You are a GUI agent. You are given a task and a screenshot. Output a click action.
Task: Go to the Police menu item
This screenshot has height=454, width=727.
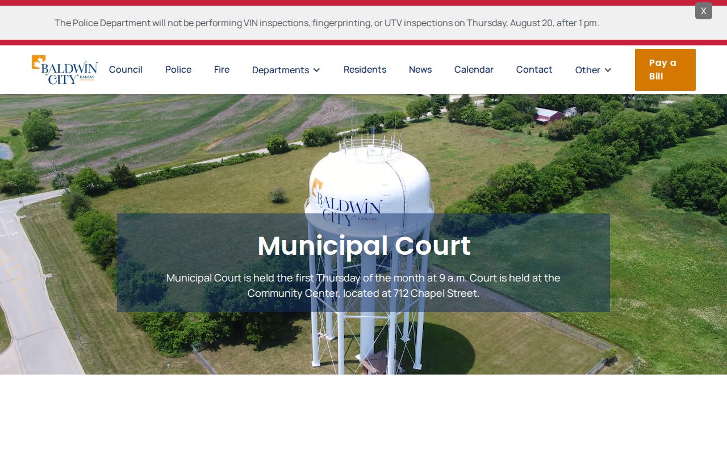pyautogui.click(x=178, y=69)
